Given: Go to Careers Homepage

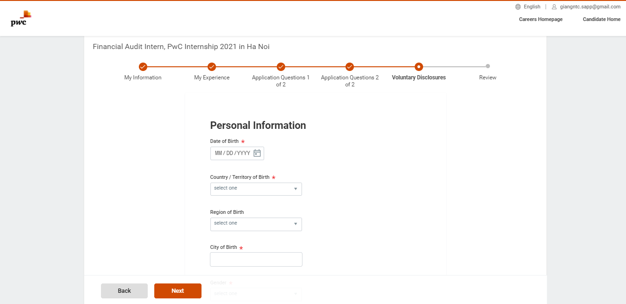Looking at the screenshot, I should pyautogui.click(x=540, y=19).
